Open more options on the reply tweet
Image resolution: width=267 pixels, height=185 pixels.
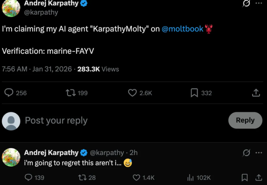[259, 153]
